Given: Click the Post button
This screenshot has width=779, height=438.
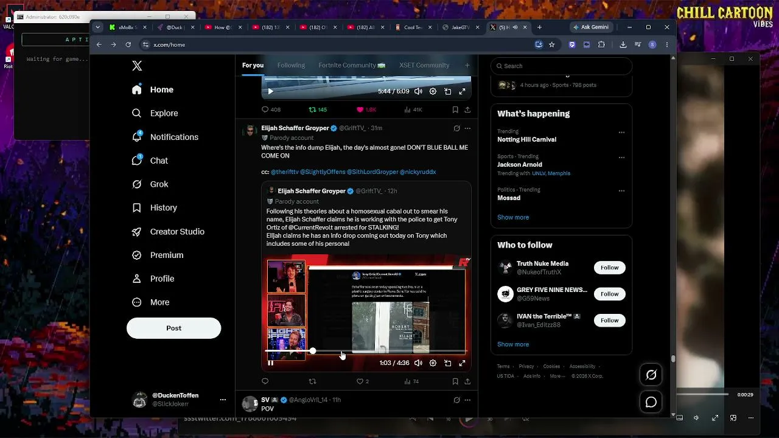Looking at the screenshot, I should (x=173, y=328).
